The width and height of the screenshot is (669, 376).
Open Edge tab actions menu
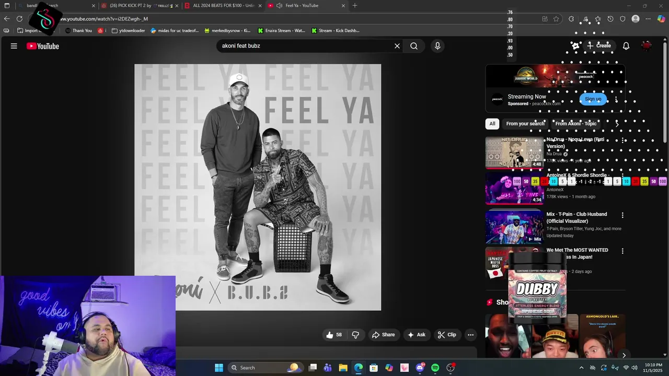tap(7, 6)
